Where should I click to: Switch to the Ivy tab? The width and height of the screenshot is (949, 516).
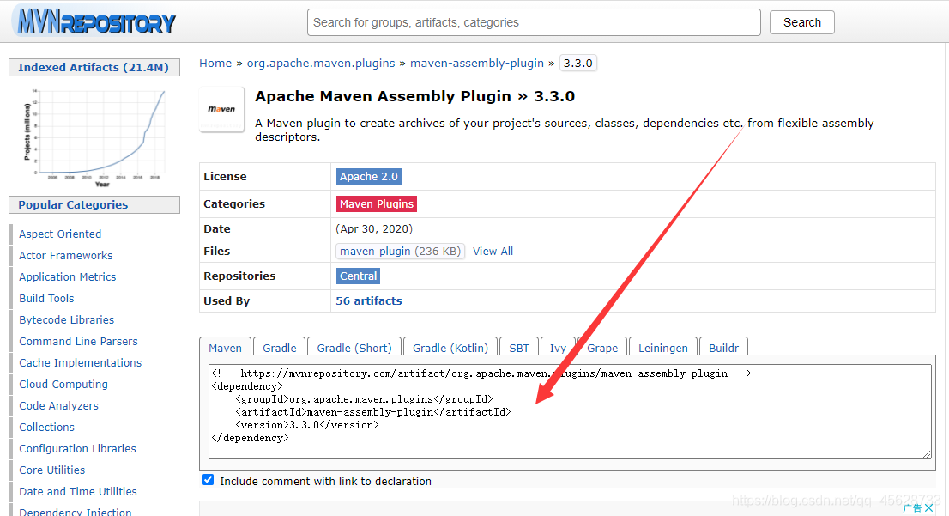(x=558, y=348)
